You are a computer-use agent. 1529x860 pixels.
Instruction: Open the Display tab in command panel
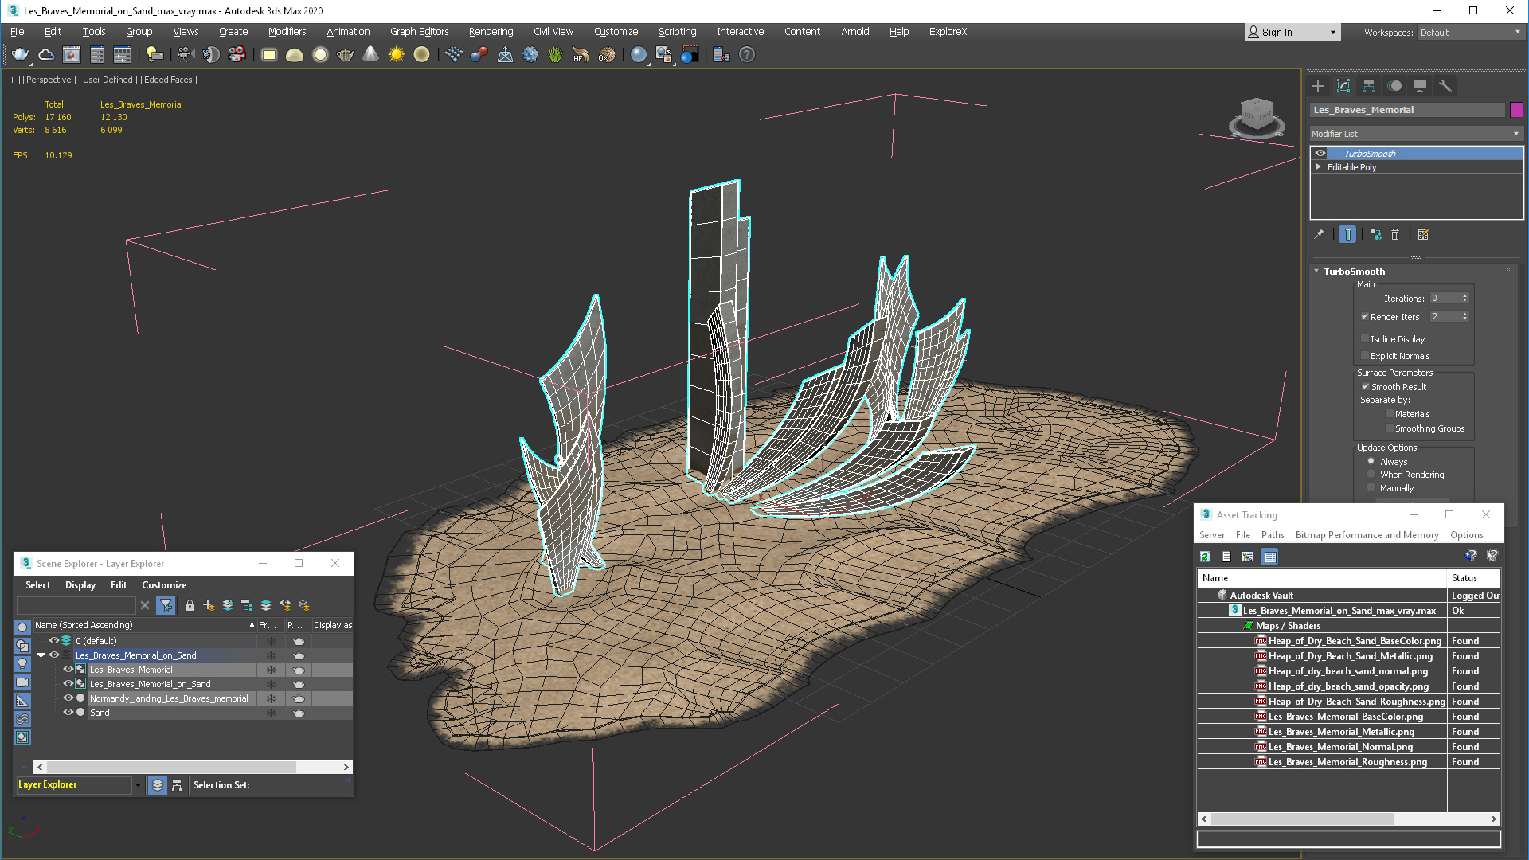(x=1420, y=86)
